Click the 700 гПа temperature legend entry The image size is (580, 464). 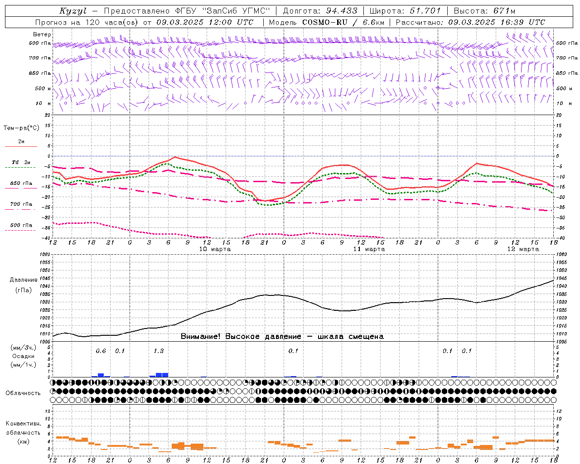point(21,204)
